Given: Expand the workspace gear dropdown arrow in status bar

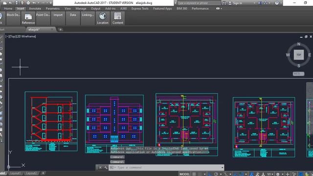Looking at the screenshot, I should pyautogui.click(x=283, y=174).
